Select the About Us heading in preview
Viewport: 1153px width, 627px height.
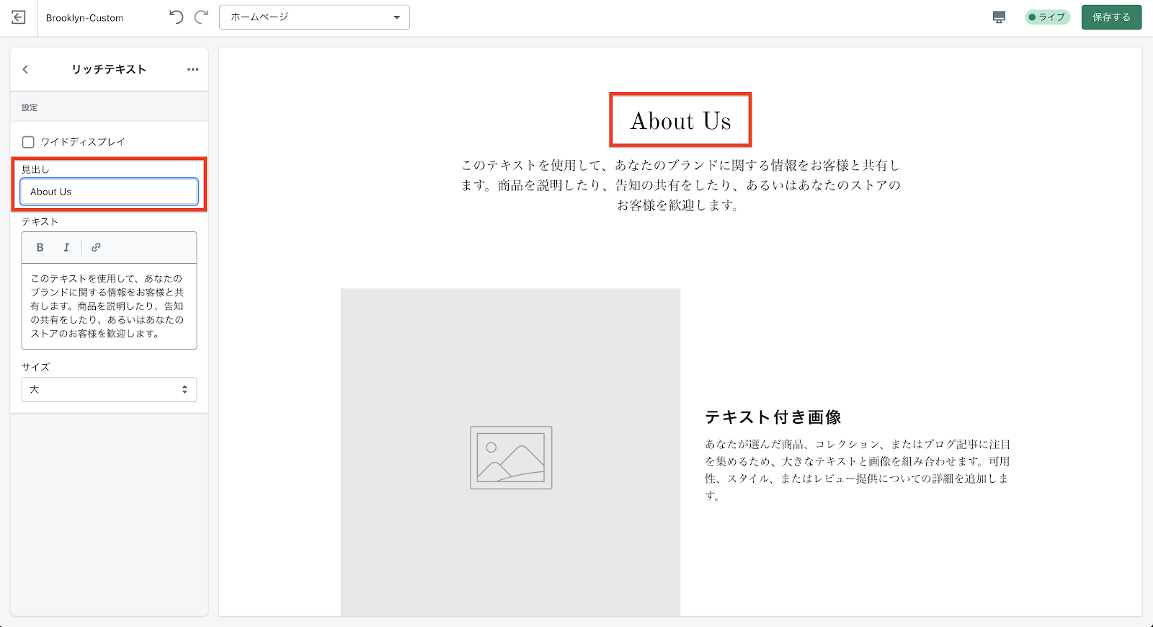(x=680, y=120)
